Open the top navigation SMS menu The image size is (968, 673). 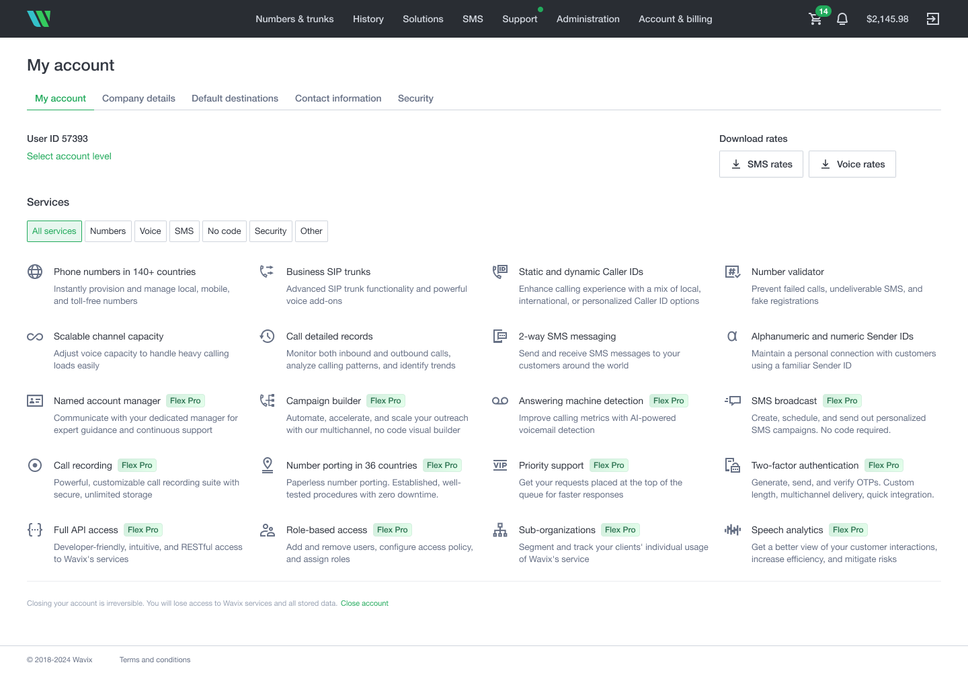click(473, 19)
